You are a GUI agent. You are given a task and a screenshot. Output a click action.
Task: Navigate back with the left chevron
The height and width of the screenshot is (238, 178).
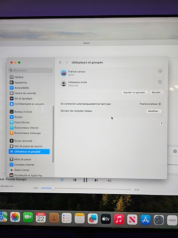pyautogui.click(x=60, y=62)
